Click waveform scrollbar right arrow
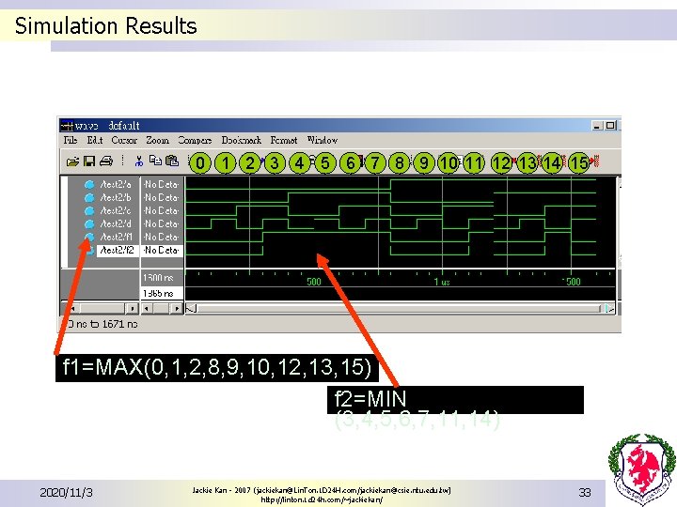 (609, 308)
